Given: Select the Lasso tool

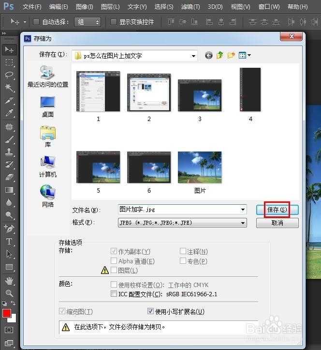Looking at the screenshot, I should pos(9,75).
